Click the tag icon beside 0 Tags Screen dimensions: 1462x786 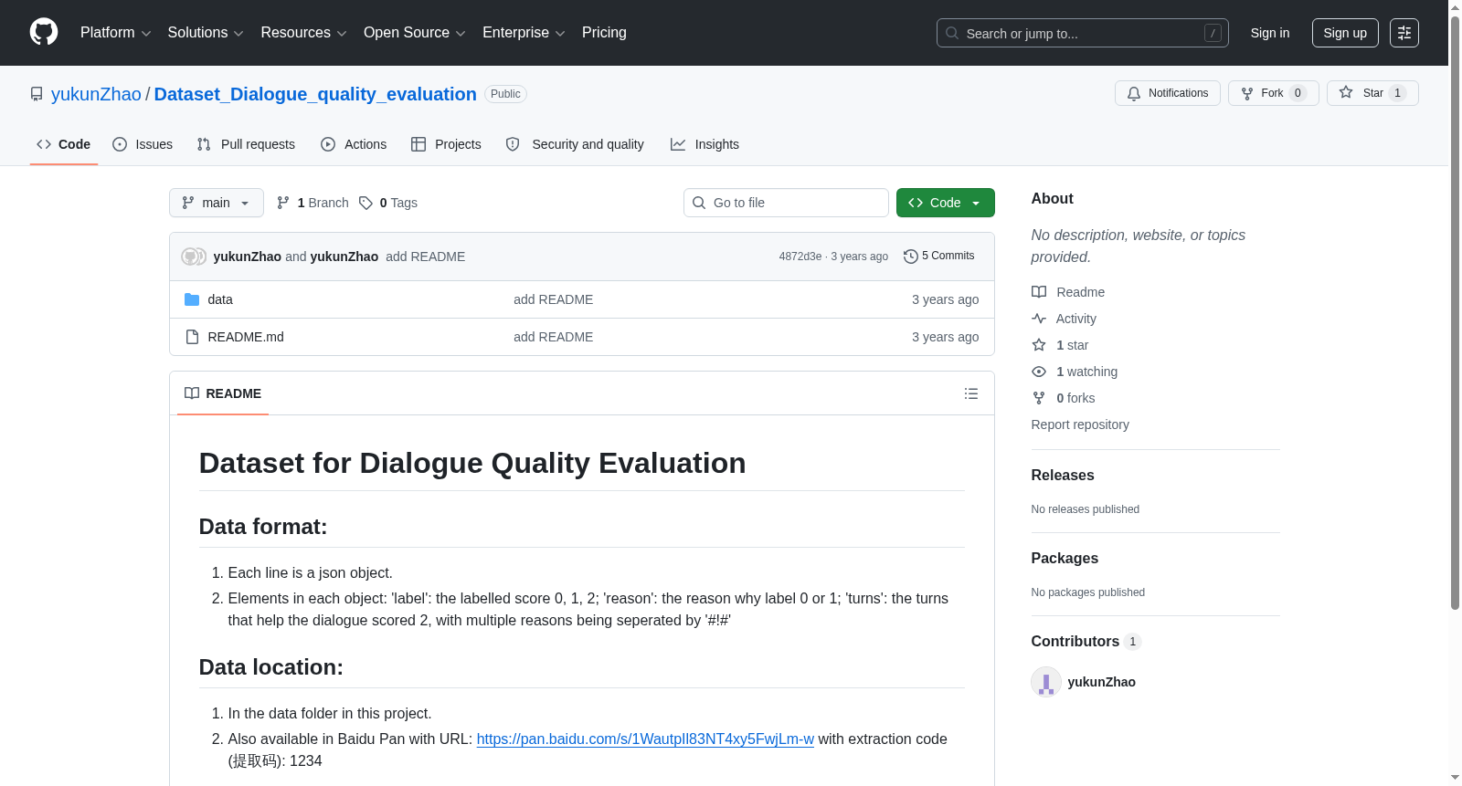[365, 203]
